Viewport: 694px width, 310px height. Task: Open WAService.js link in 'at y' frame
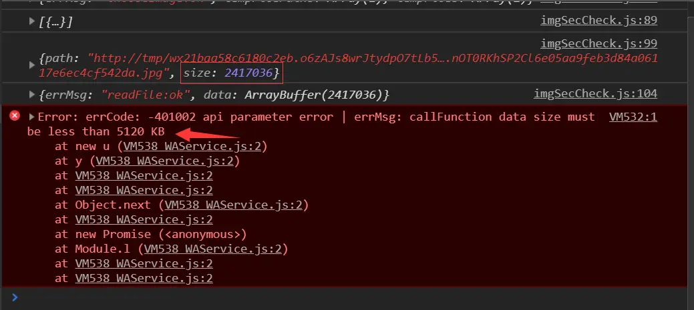164,161
